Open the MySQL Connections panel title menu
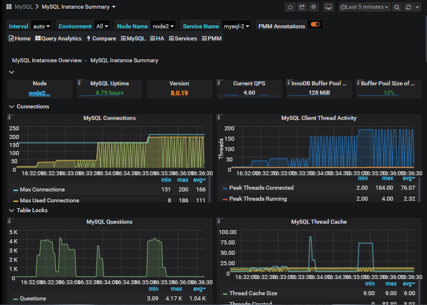The width and height of the screenshot is (427, 305). tap(109, 118)
